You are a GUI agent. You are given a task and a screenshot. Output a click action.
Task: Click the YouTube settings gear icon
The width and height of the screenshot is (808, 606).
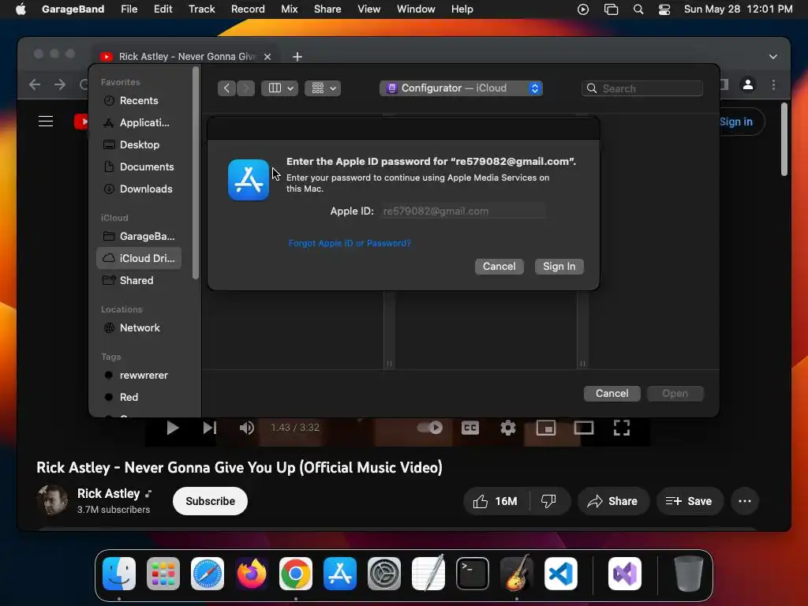(508, 428)
